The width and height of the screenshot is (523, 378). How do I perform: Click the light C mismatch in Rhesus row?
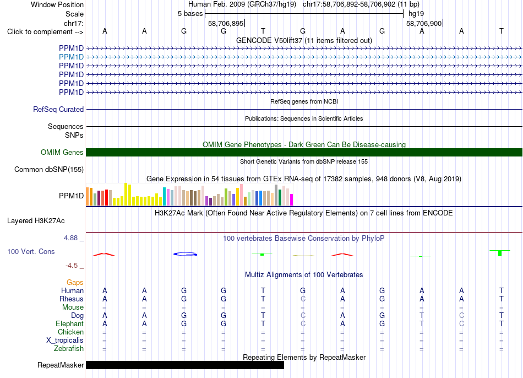(x=303, y=299)
